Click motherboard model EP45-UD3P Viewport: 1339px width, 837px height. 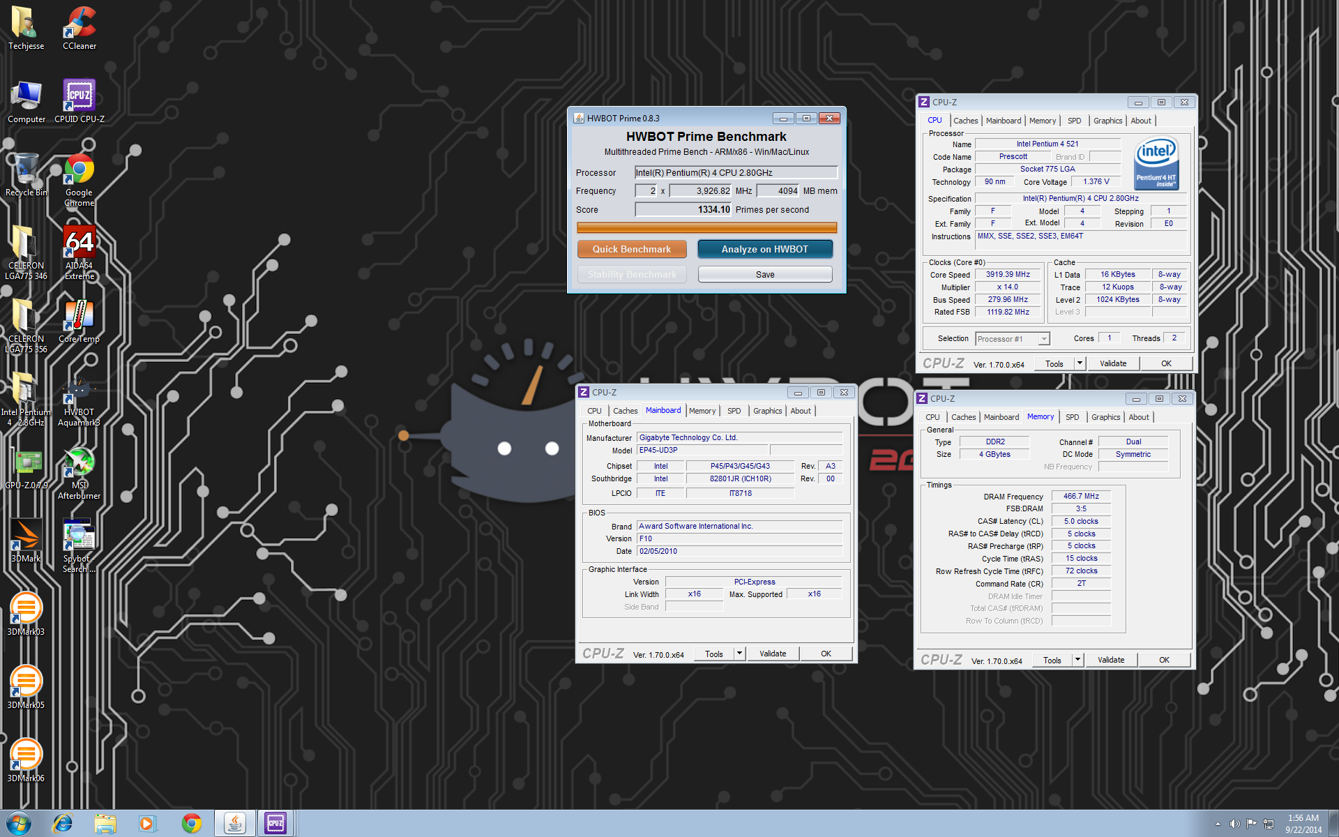pyautogui.click(x=701, y=450)
